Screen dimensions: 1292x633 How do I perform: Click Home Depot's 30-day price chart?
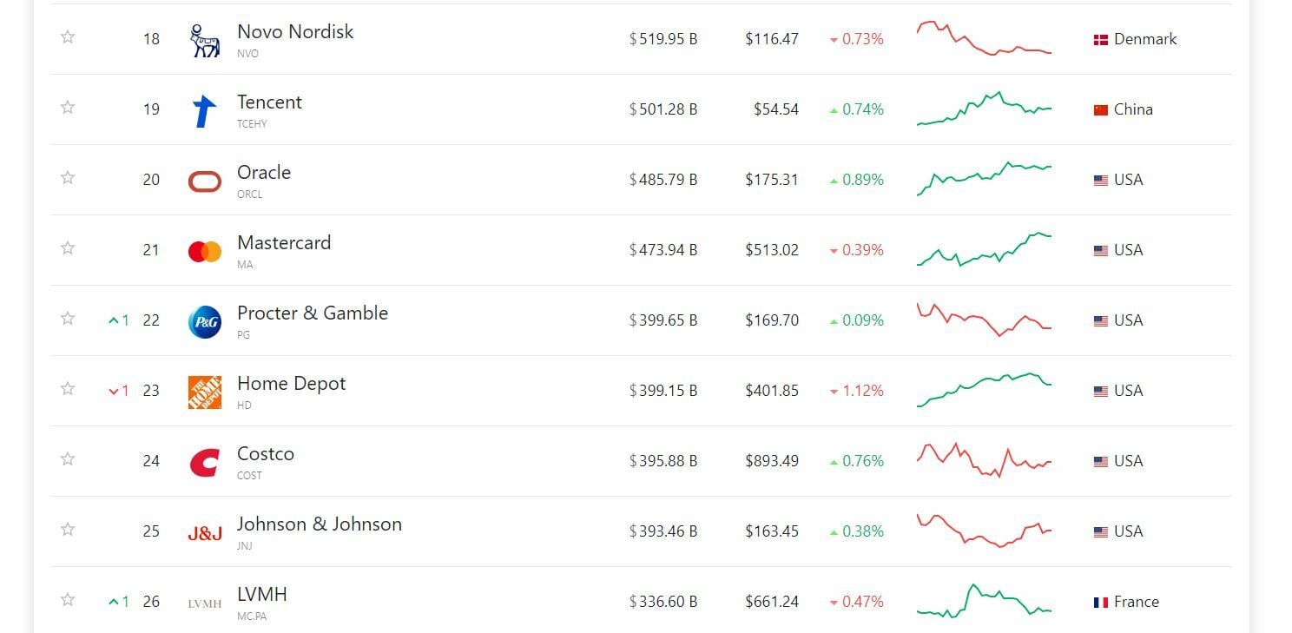(984, 390)
